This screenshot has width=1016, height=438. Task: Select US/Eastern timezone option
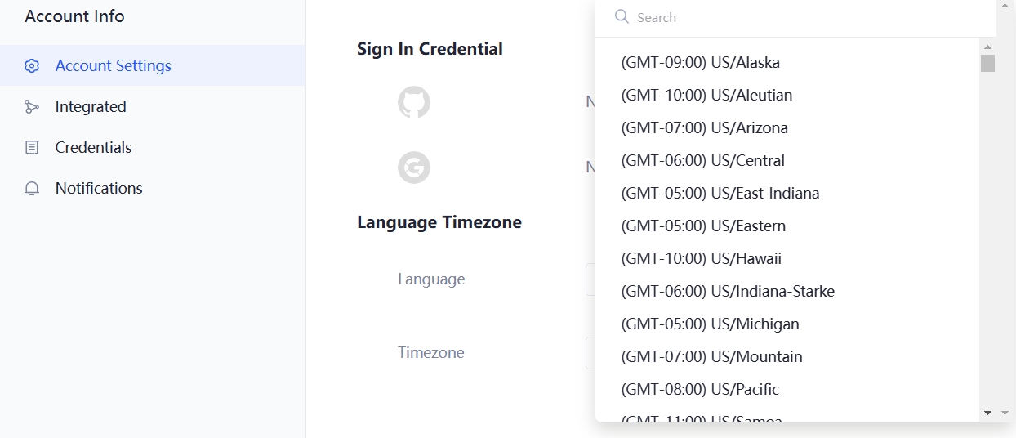[x=703, y=226]
